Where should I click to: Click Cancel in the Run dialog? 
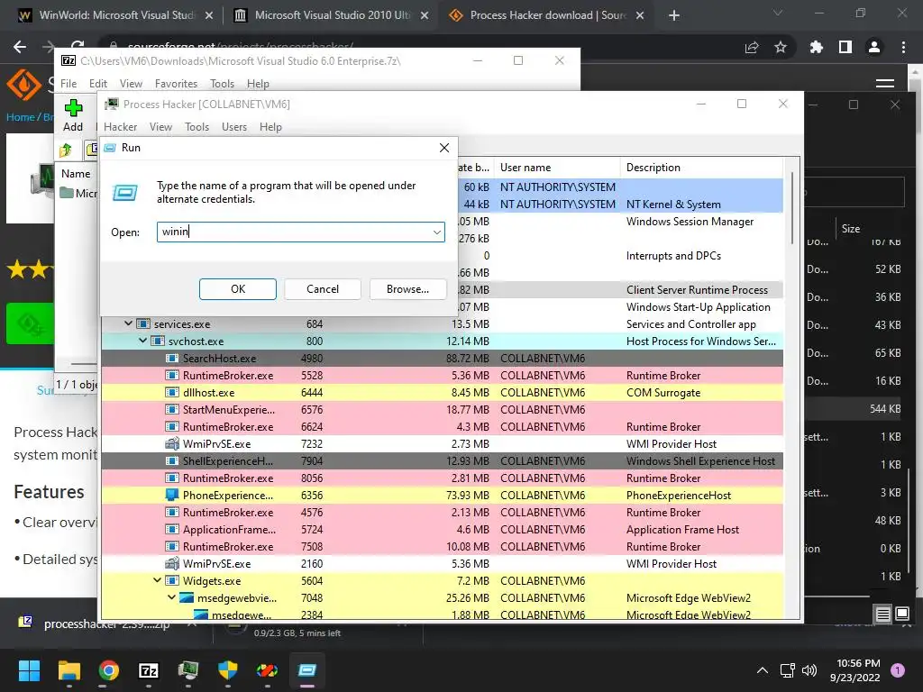pyautogui.click(x=323, y=289)
